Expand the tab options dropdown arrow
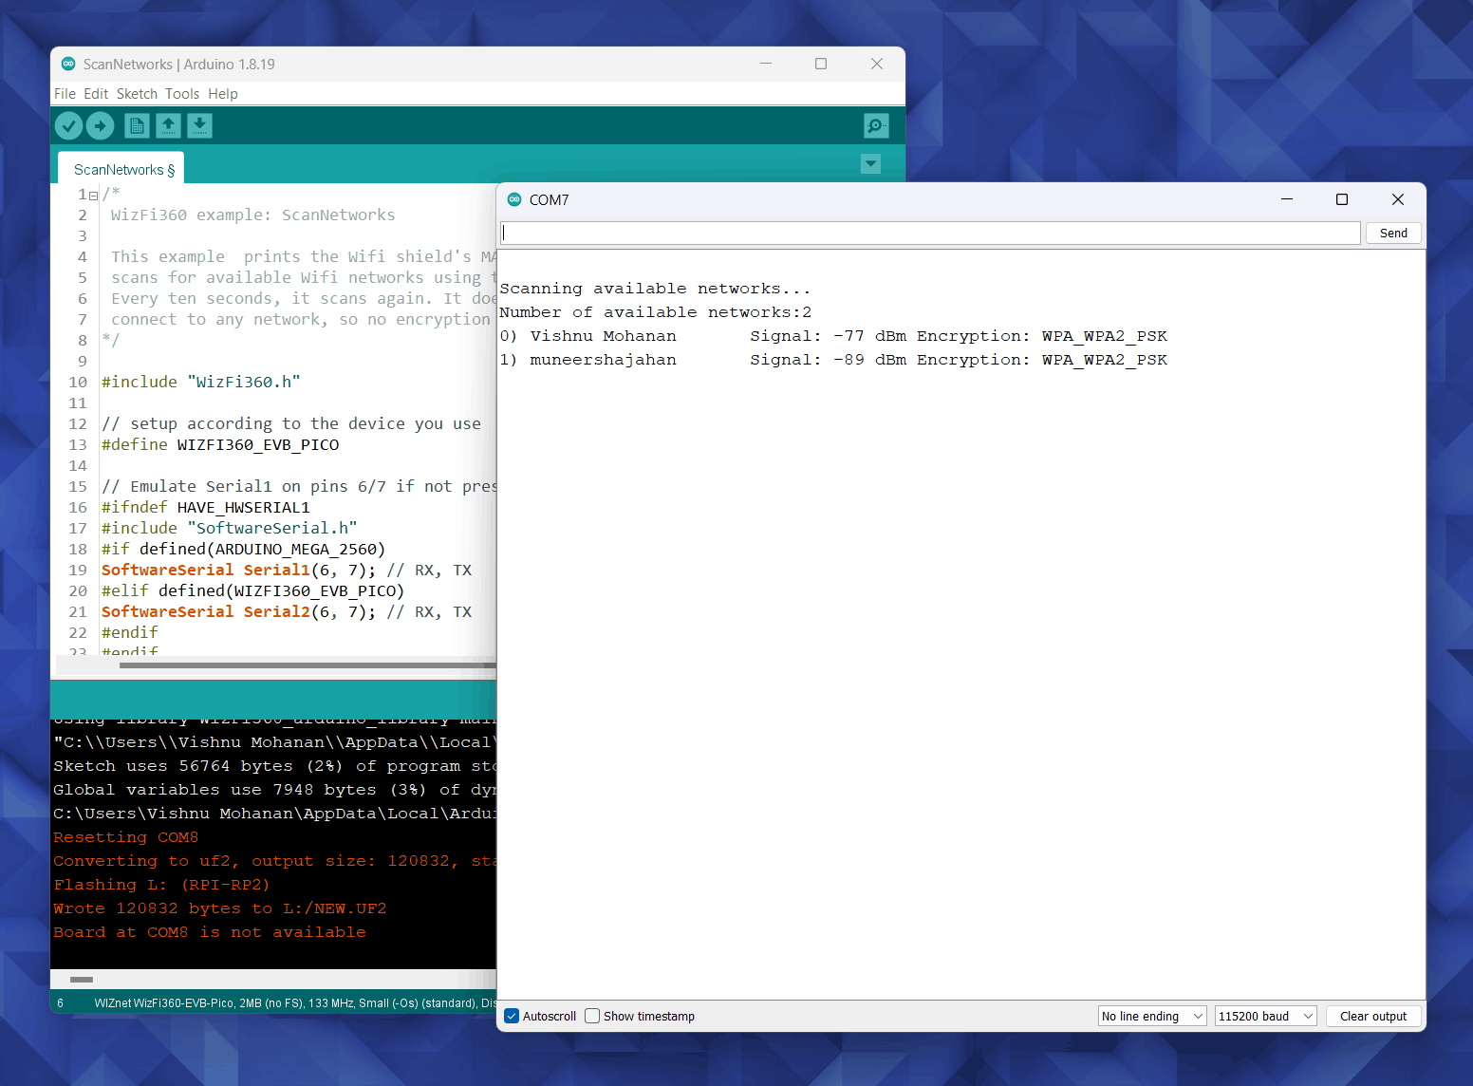The width and height of the screenshot is (1473, 1086). (870, 164)
